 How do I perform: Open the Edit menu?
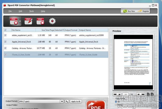click(20, 11)
